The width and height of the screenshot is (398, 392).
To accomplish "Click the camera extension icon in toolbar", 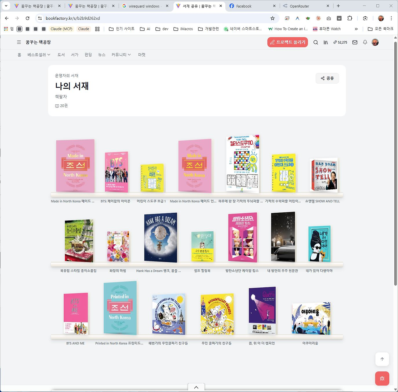I will [329, 18].
